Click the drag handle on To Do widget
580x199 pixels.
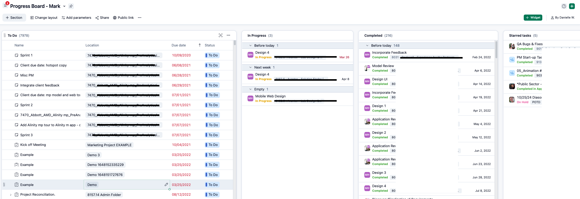tap(5, 35)
